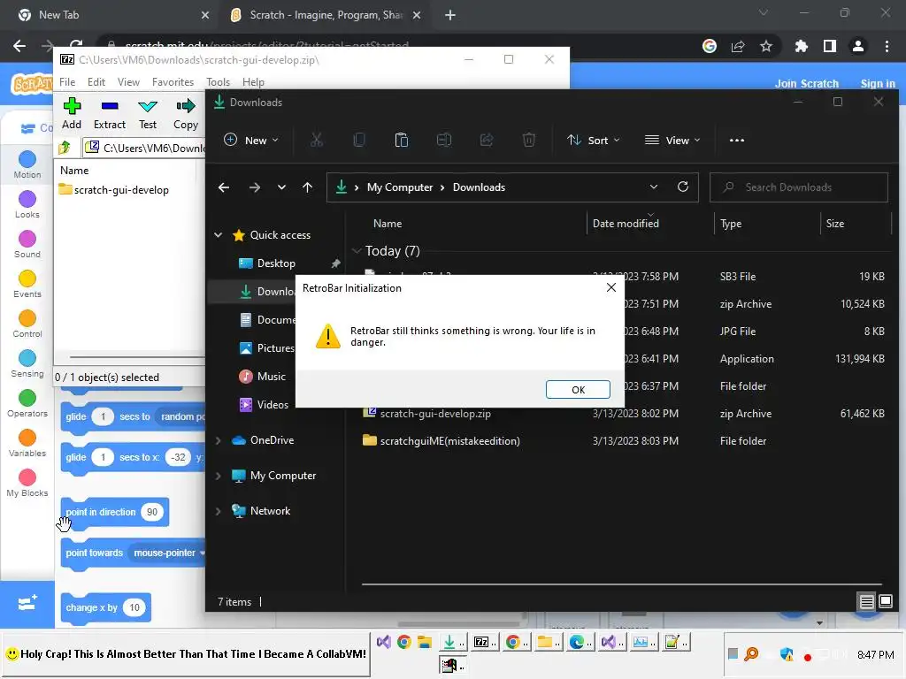Open the Sort dropdown in Explorer
906x679 pixels.
(x=593, y=141)
